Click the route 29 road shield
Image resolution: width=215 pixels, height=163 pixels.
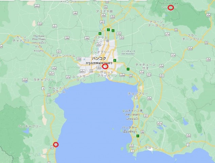[1, 46]
